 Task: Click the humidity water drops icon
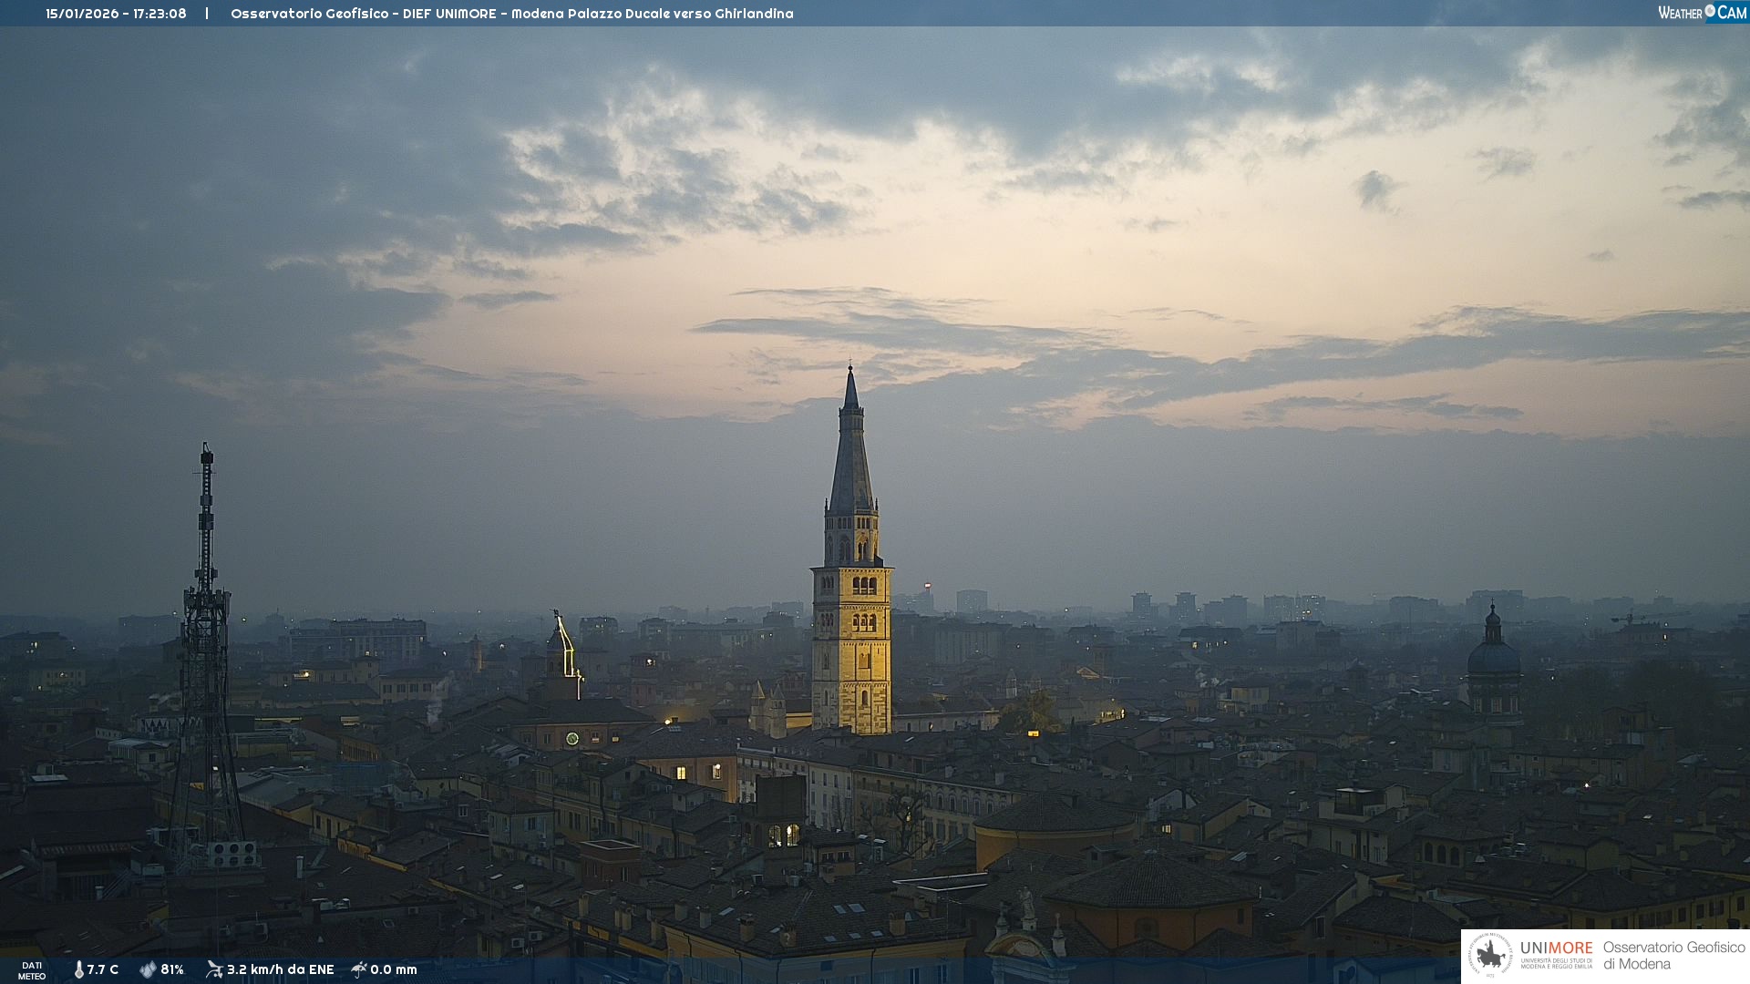[148, 969]
